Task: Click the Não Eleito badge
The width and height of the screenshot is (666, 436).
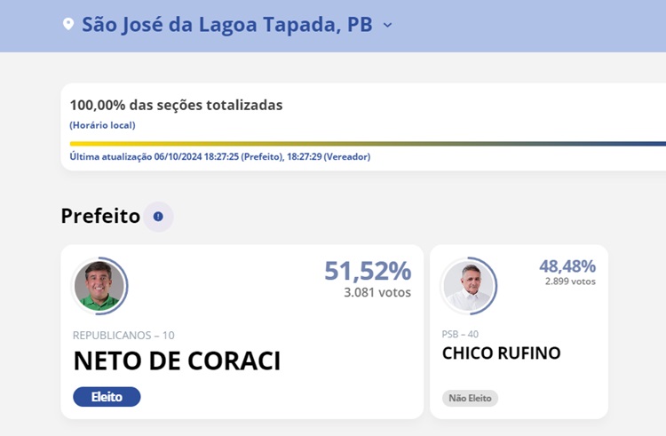Action: coord(470,399)
